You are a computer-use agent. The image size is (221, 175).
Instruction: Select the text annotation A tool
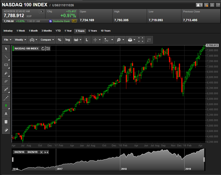(x=6, y=114)
